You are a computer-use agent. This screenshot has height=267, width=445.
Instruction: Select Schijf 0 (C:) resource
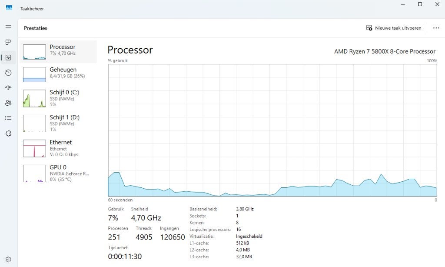click(58, 98)
